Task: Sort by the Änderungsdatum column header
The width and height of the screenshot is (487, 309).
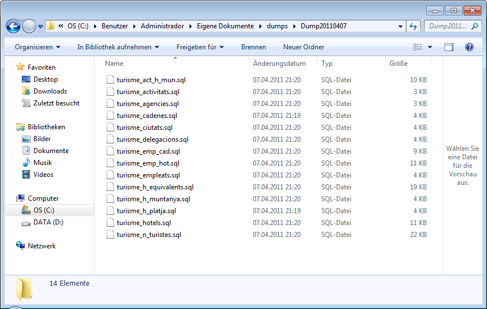Action: coord(279,64)
